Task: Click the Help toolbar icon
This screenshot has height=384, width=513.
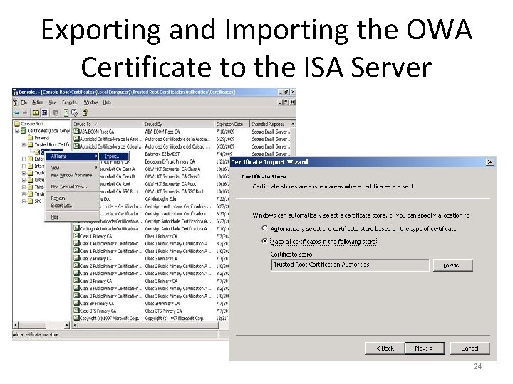Action: [x=85, y=112]
